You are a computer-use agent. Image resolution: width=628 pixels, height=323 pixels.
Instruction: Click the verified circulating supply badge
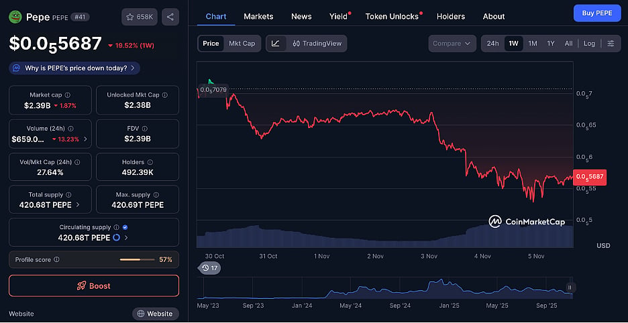[125, 227]
